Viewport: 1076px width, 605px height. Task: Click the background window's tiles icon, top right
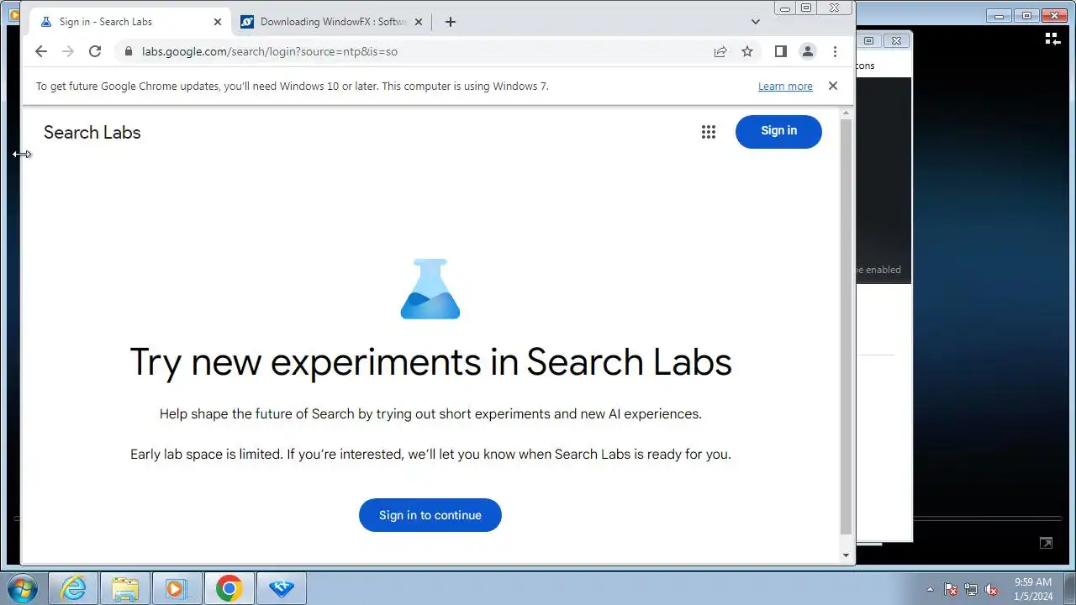[1052, 39]
